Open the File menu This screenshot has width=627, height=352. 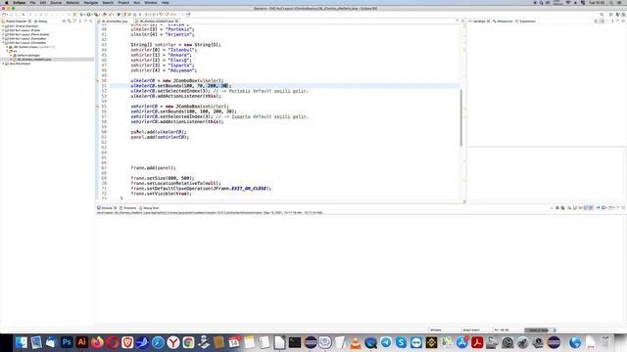[32, 2]
